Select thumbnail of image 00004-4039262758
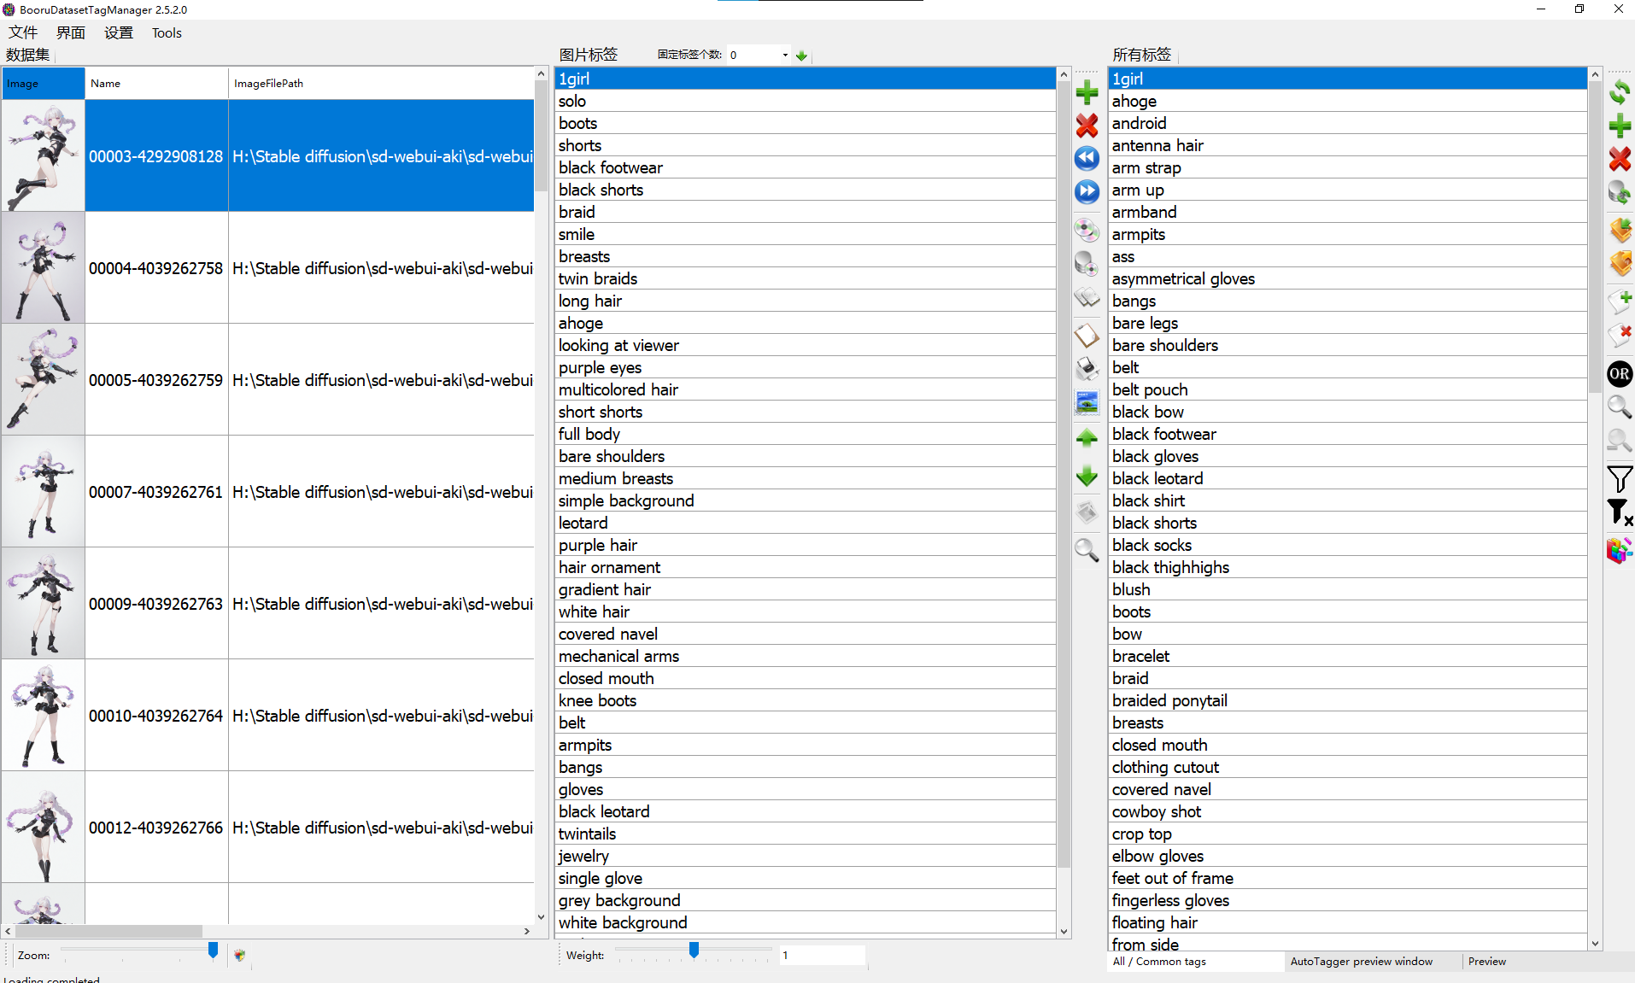 pyautogui.click(x=44, y=268)
